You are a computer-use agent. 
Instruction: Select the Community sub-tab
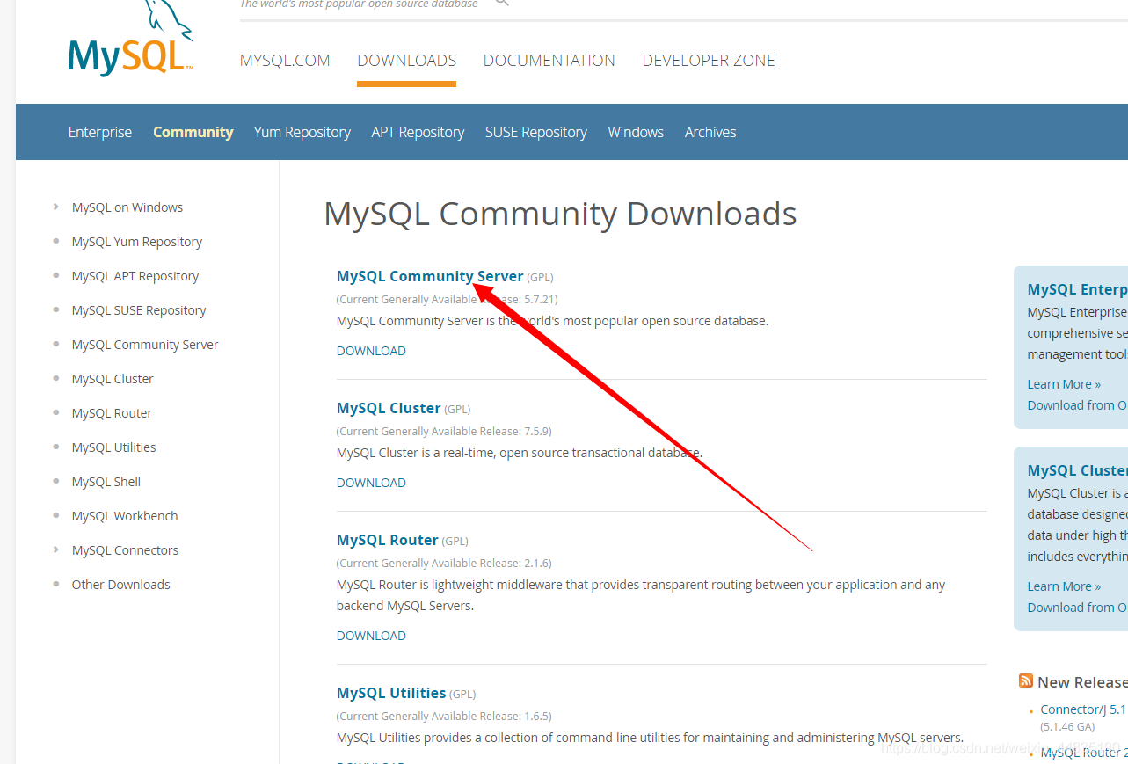coord(193,132)
